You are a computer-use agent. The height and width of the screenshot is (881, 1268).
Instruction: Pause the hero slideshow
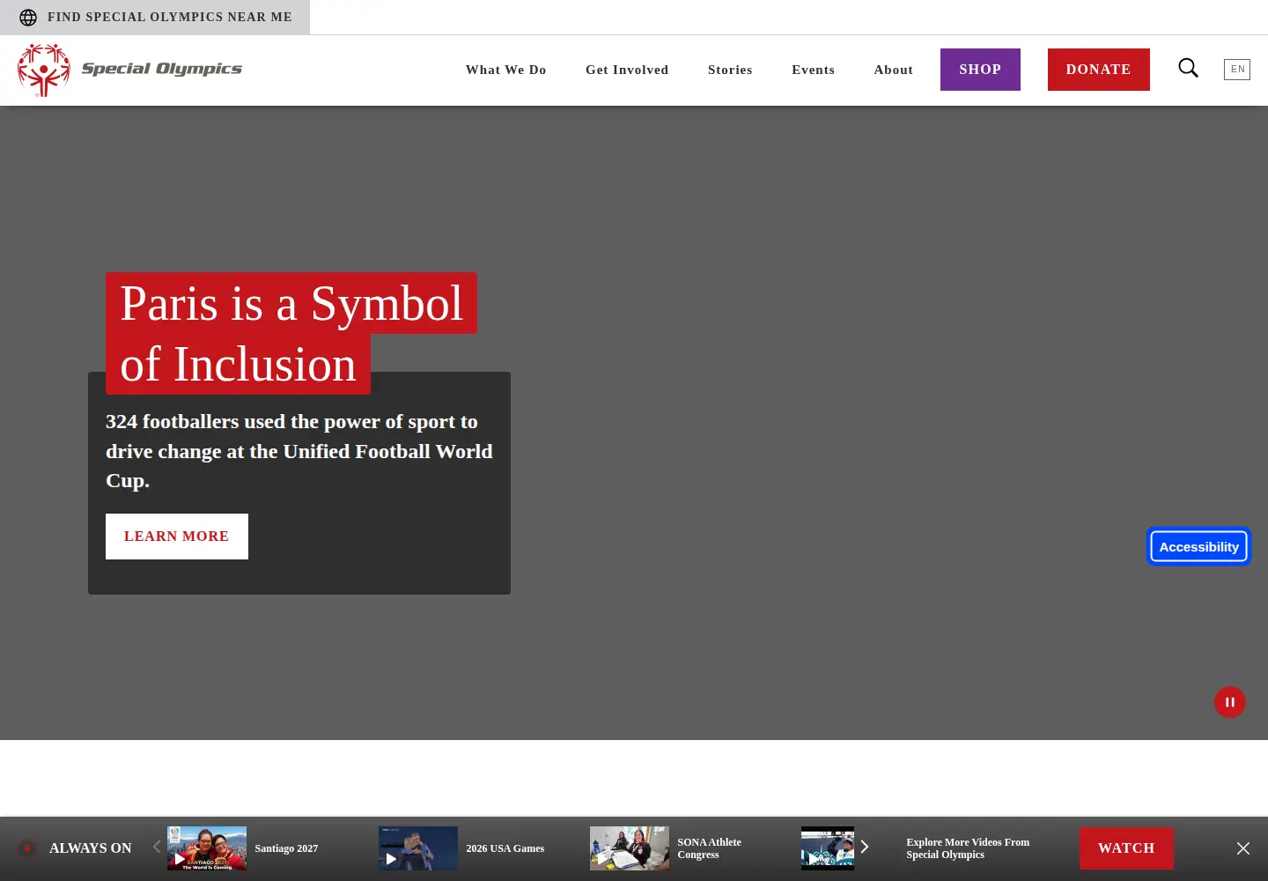[x=1230, y=702]
